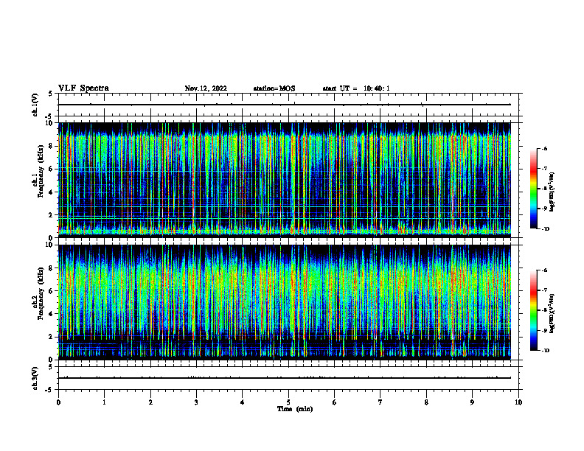Click time axis tick label '1'
The width and height of the screenshot is (584, 451).
(104, 402)
